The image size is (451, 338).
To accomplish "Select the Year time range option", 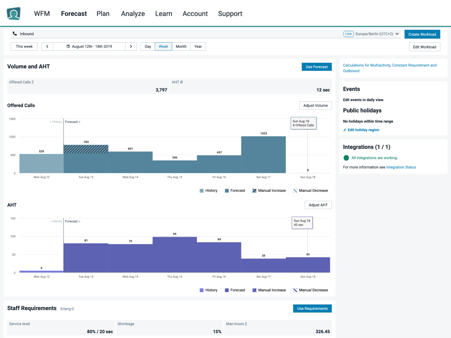I will (x=197, y=46).
